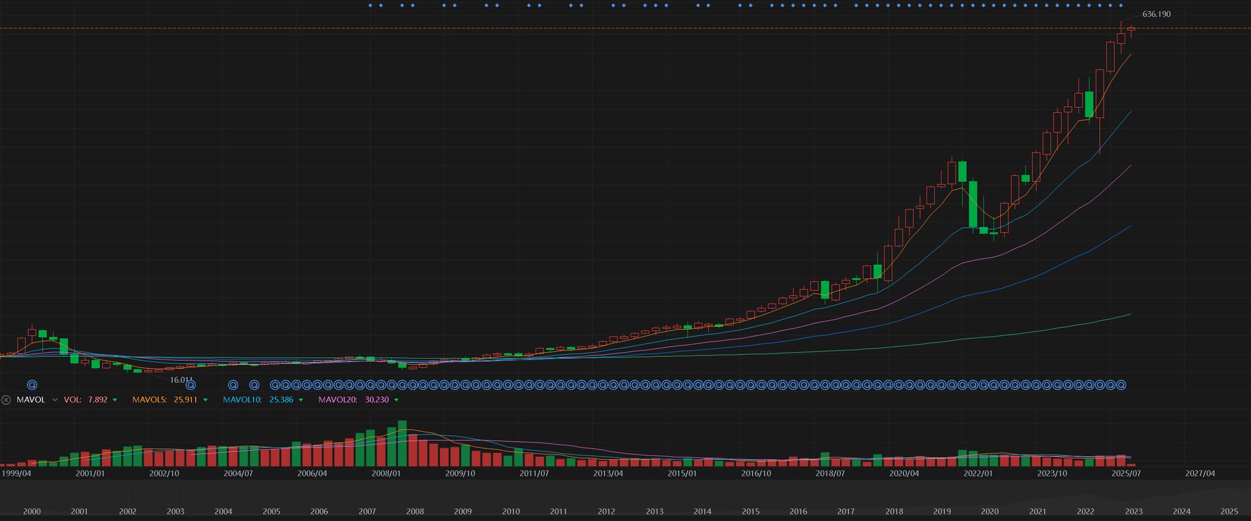
Task: Click the 2016/10 date axis label
Action: 756,473
